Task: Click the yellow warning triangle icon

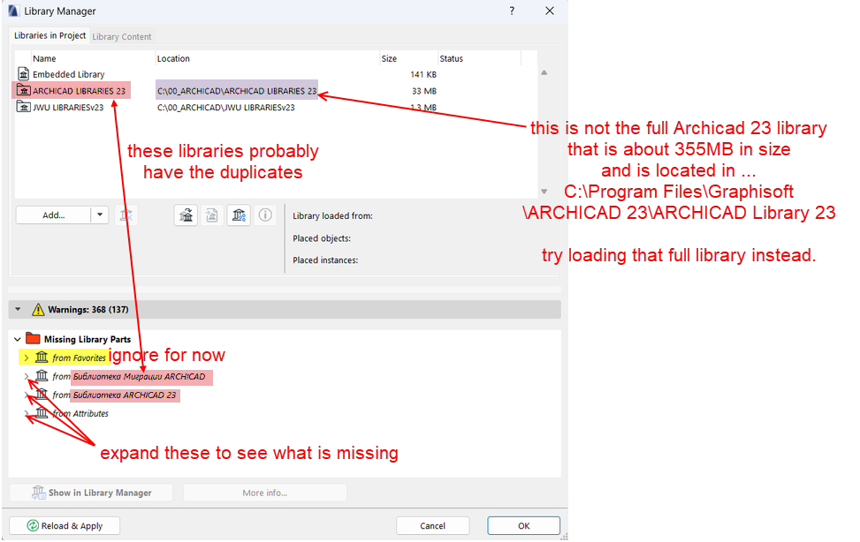Action: coord(38,310)
